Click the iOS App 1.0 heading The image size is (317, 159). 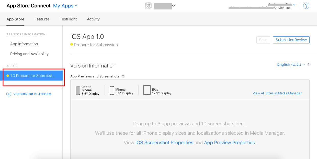coord(87,37)
